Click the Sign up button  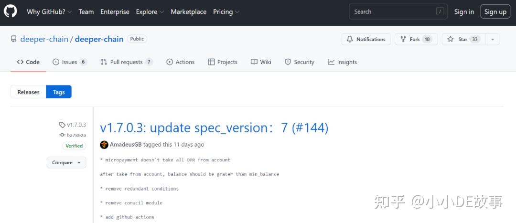495,12
